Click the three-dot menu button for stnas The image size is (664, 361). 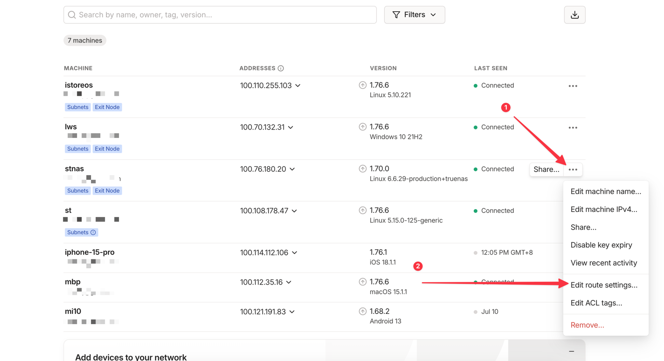click(573, 170)
